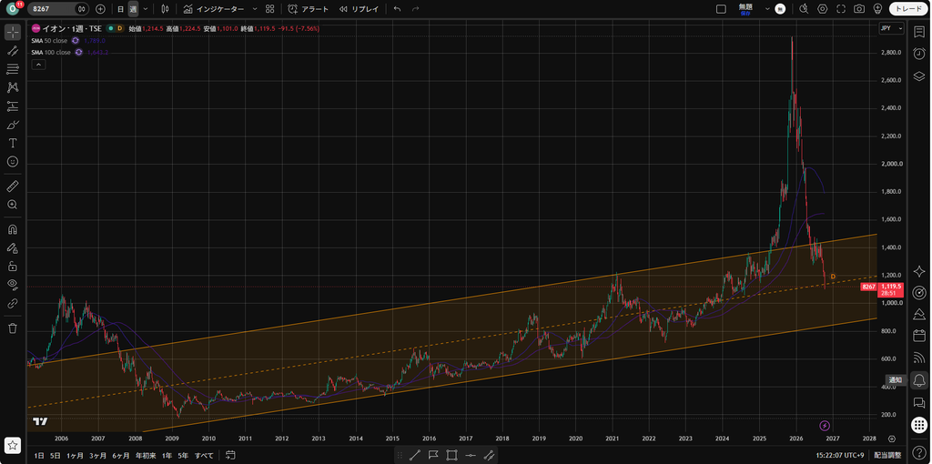
Task: Click the favorites star toolbar icon
Action: 13,444
